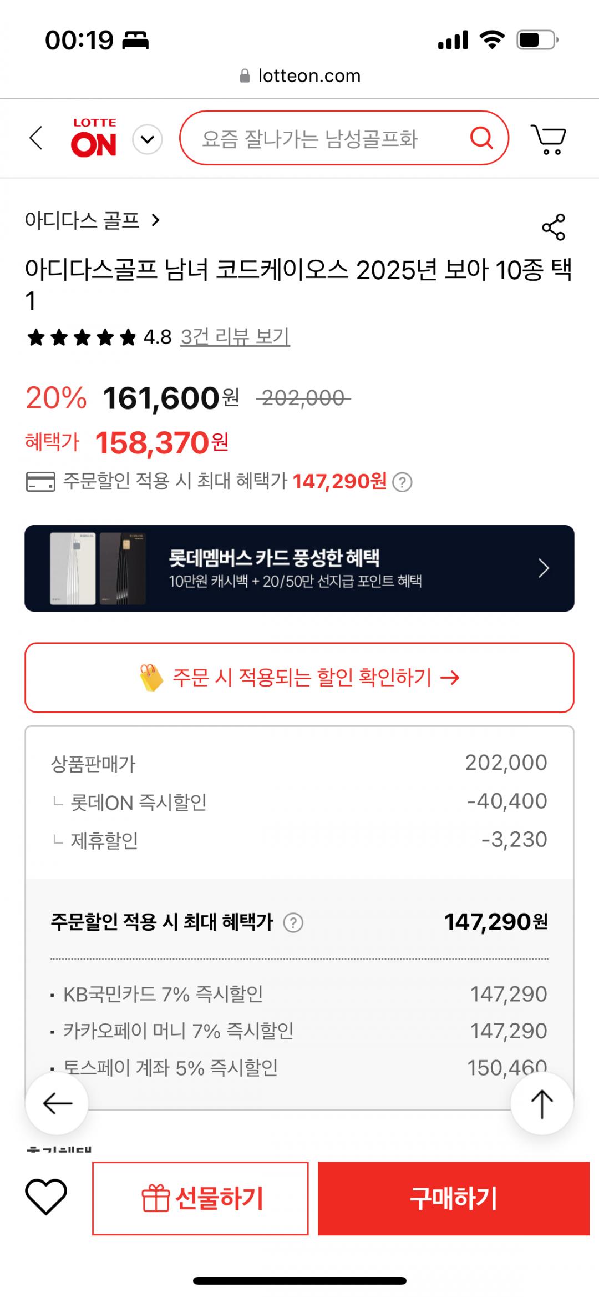
Task: Open the shopping cart
Action: coord(549,139)
